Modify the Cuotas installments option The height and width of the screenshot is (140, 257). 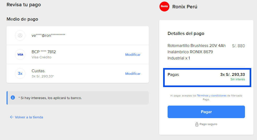tap(133, 74)
